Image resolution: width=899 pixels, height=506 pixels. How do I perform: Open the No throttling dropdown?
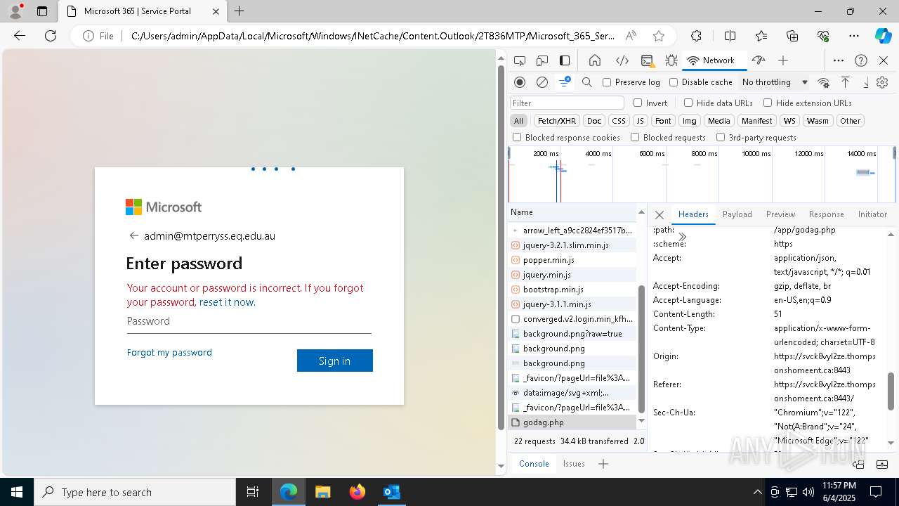tap(775, 82)
